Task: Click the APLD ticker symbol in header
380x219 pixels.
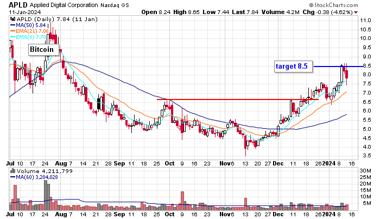Action: point(18,5)
